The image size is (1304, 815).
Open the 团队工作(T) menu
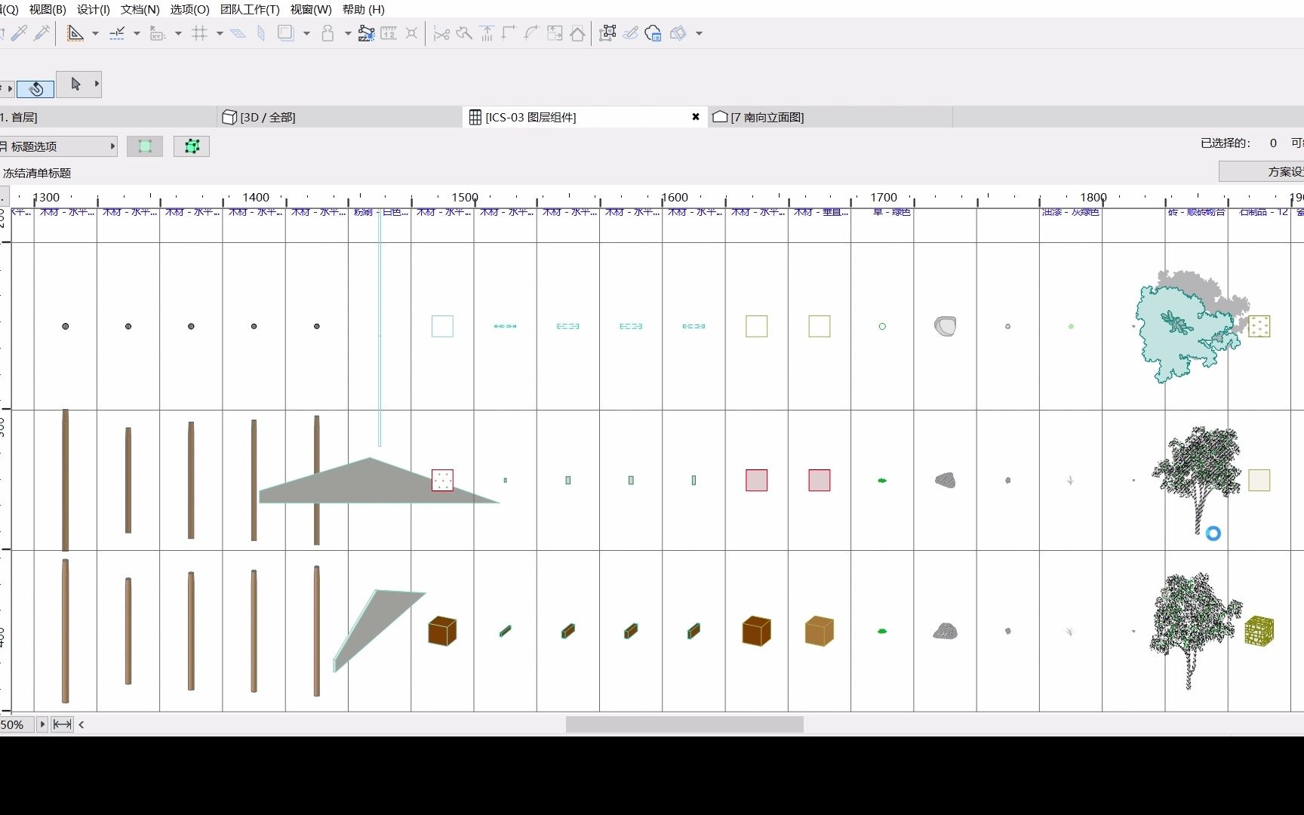(x=250, y=9)
